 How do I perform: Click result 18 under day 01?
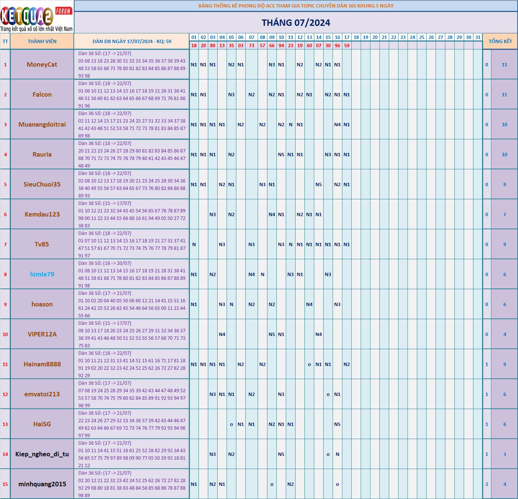(x=194, y=45)
